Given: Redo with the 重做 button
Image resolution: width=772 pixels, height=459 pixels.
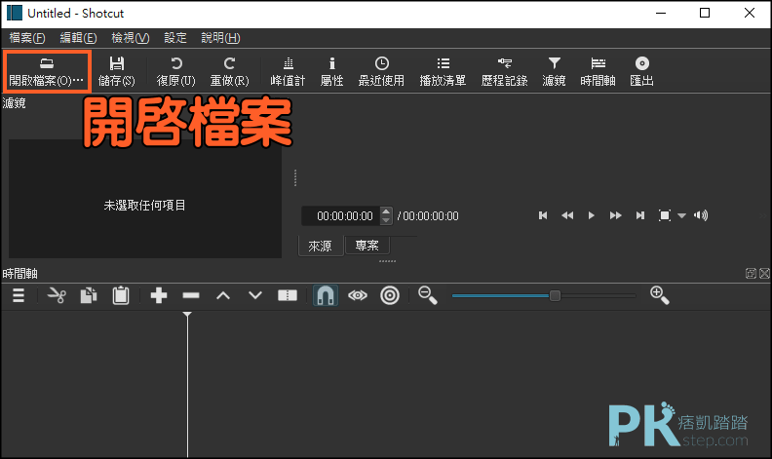Looking at the screenshot, I should pyautogui.click(x=229, y=71).
